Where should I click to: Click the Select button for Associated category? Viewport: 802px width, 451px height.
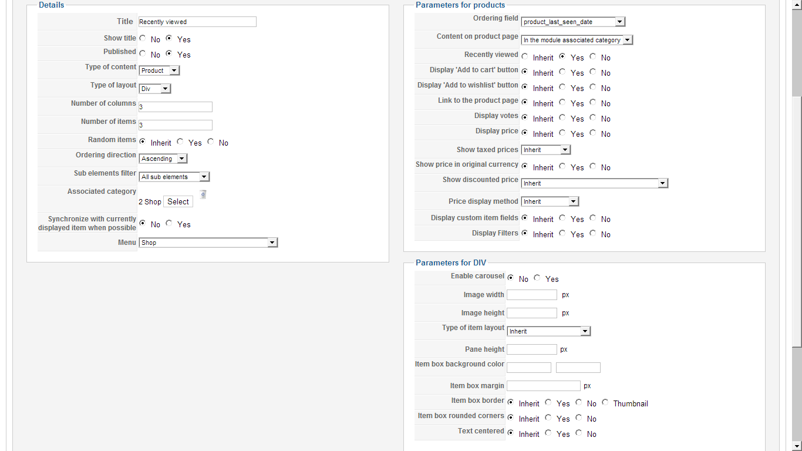pyautogui.click(x=178, y=201)
